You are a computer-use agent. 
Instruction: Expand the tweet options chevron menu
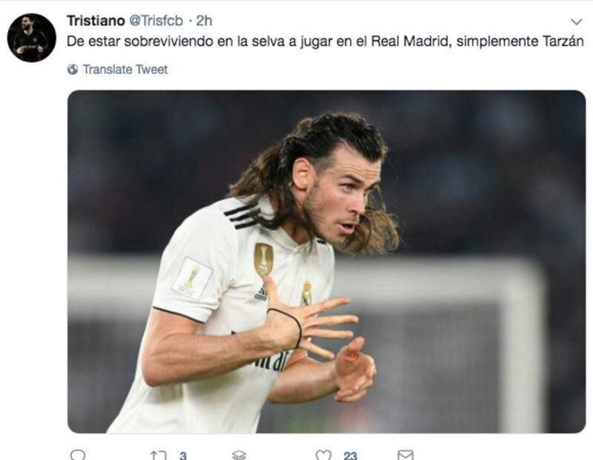tap(577, 22)
